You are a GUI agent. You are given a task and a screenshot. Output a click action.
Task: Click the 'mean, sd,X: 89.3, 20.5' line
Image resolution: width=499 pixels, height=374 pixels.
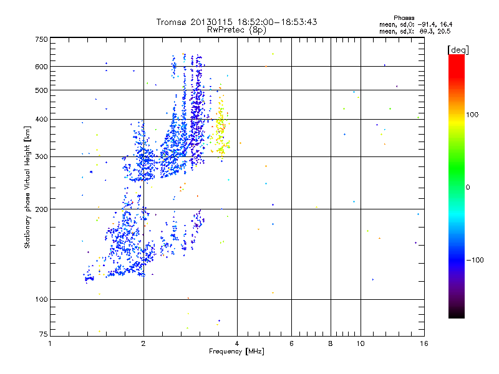(415, 31)
